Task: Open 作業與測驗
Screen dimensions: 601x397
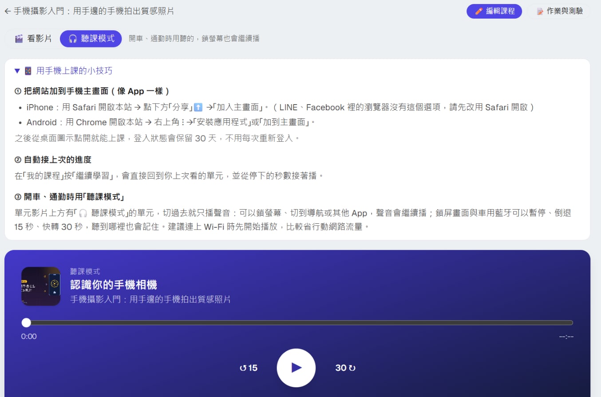Action: coord(559,11)
